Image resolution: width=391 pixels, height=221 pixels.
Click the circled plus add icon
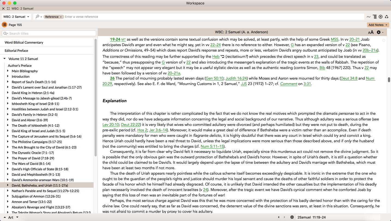pyautogui.click(x=381, y=17)
